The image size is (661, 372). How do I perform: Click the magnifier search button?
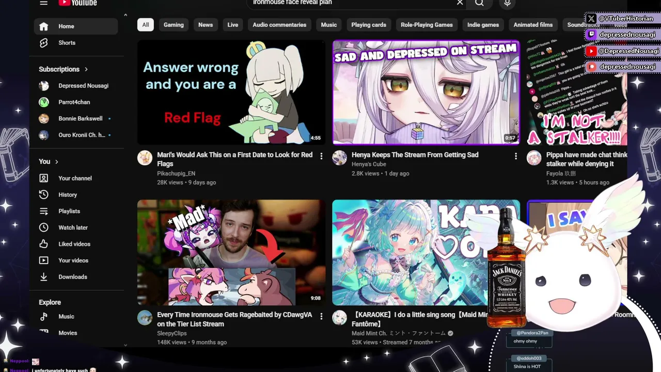pos(480,3)
